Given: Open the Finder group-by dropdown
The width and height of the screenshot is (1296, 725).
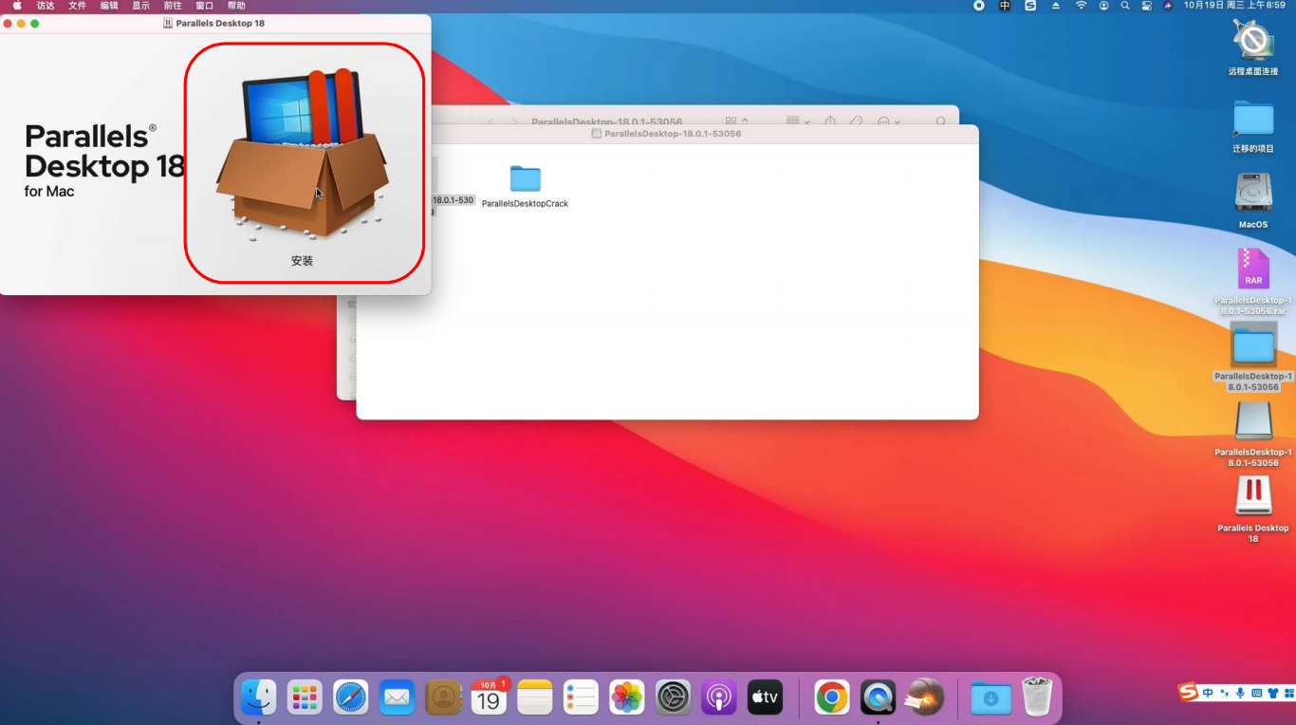Looking at the screenshot, I should 798,121.
